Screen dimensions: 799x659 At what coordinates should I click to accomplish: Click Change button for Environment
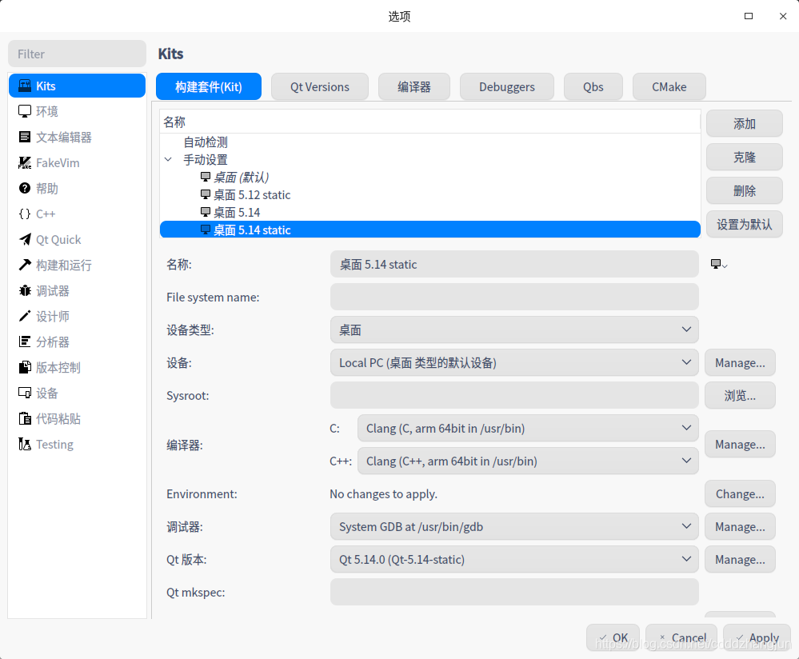pos(740,493)
